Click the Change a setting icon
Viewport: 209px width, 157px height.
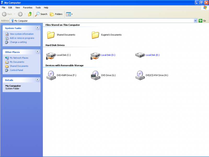pyautogui.click(x=7, y=42)
